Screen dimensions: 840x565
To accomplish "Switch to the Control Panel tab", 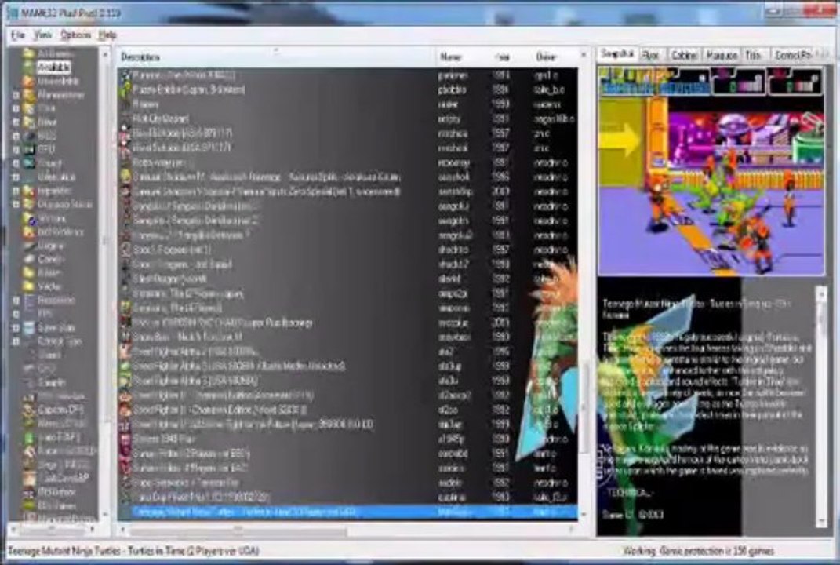I will pos(793,55).
